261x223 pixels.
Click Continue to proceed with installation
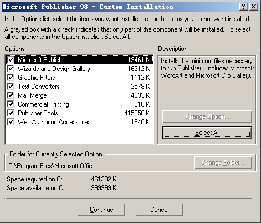[101, 210]
